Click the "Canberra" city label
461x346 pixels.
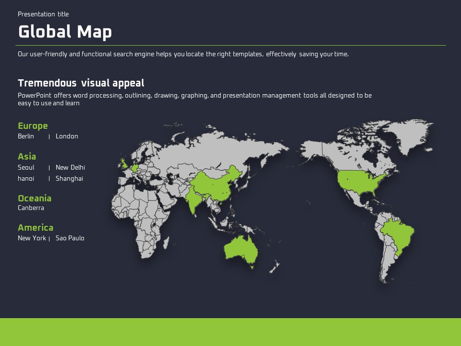(x=31, y=208)
